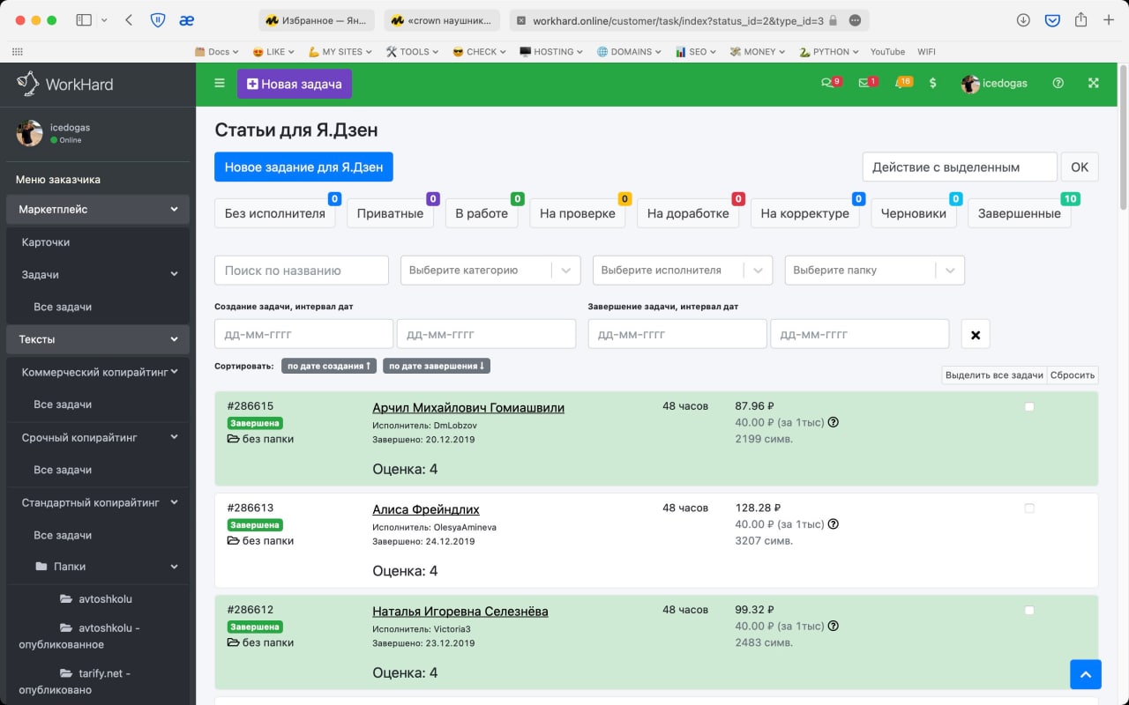Screen dimensions: 1129x705
Task: Click user avatar in the sidebar
Action: click(29, 133)
